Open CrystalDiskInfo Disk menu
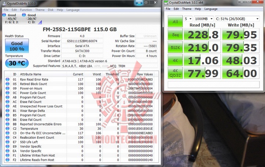The width and height of the screenshot is (265, 167). click(x=50, y=10)
